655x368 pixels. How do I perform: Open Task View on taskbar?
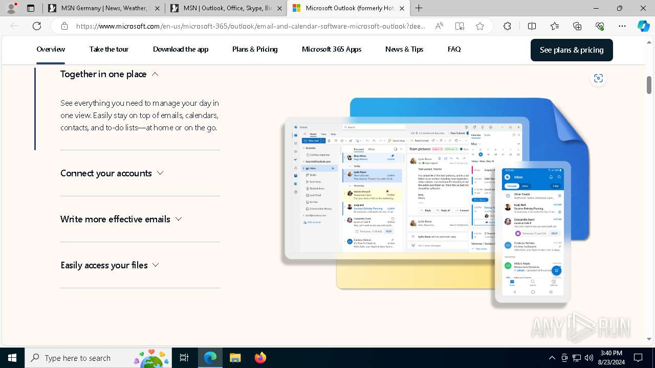pyautogui.click(x=184, y=358)
